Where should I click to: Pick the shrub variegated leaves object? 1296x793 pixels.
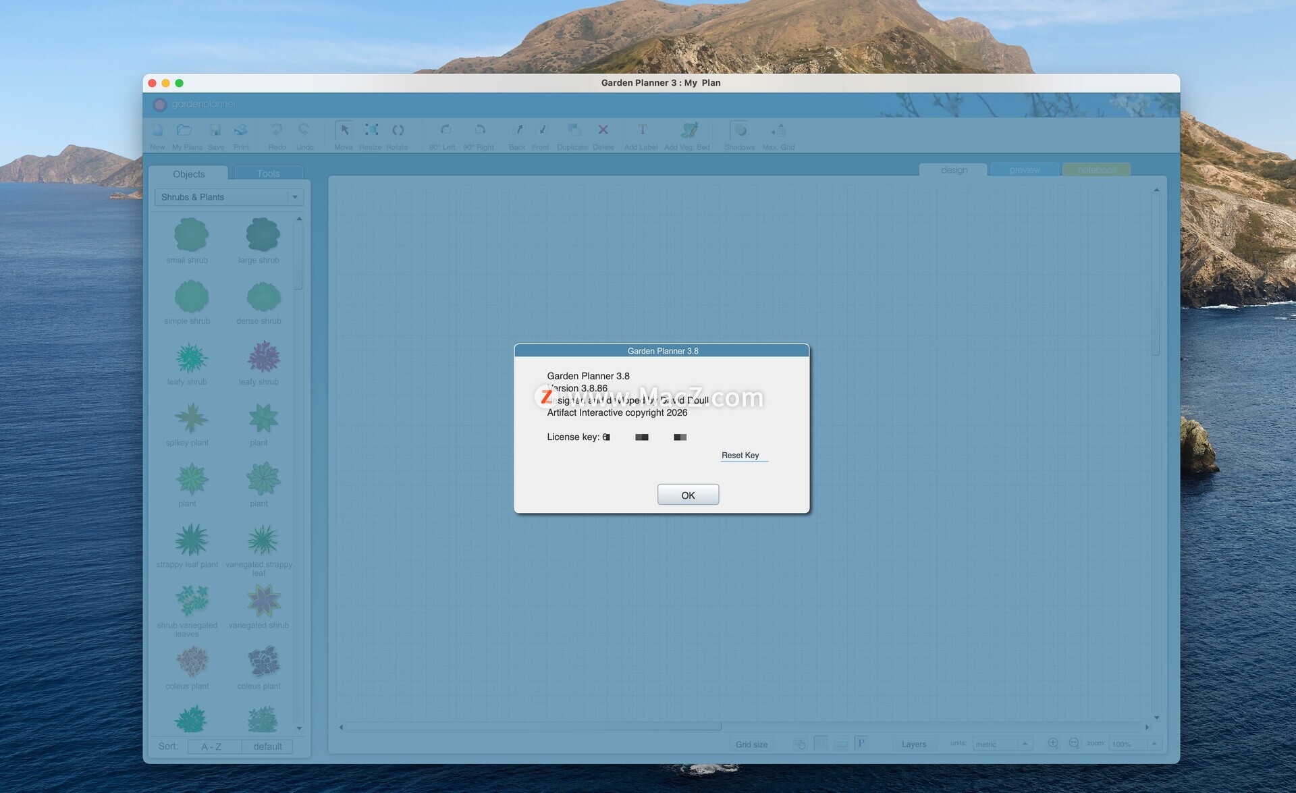pos(191,601)
